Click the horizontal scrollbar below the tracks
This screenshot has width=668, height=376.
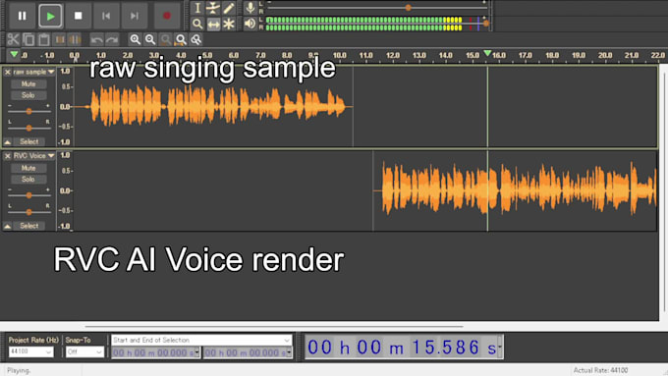point(274,327)
